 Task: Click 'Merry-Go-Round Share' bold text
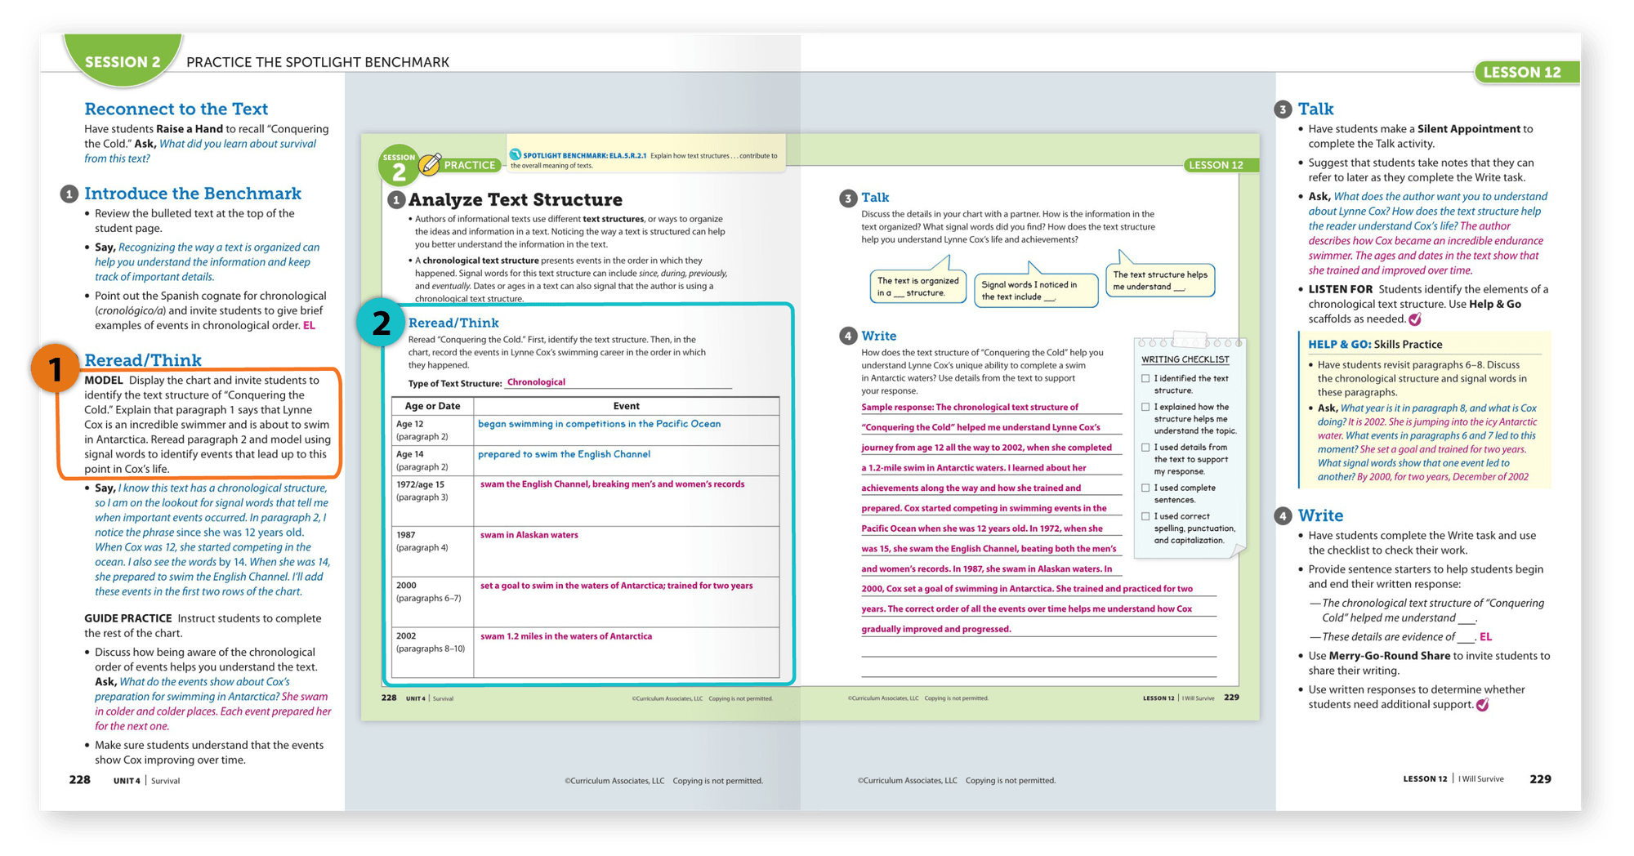1390,656
